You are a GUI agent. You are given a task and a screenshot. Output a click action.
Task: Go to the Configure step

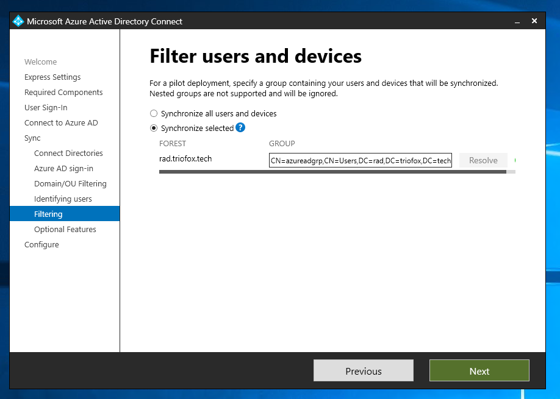coord(41,245)
